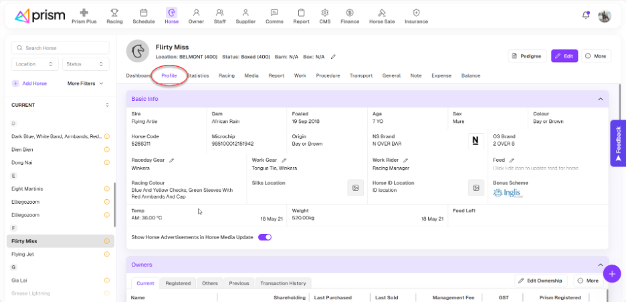Viewport: 626px width, 302px height.
Task: Click pencil icon next to Box N/A
Action: click(x=333, y=57)
